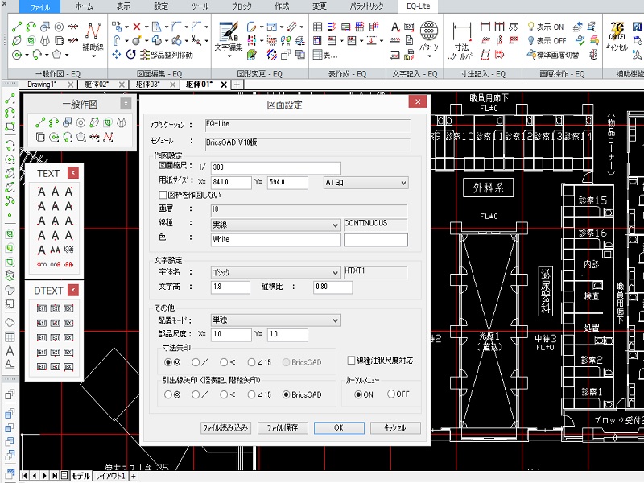Check the 線種注釈尺度対応 option
644x483 pixels.
(351, 360)
